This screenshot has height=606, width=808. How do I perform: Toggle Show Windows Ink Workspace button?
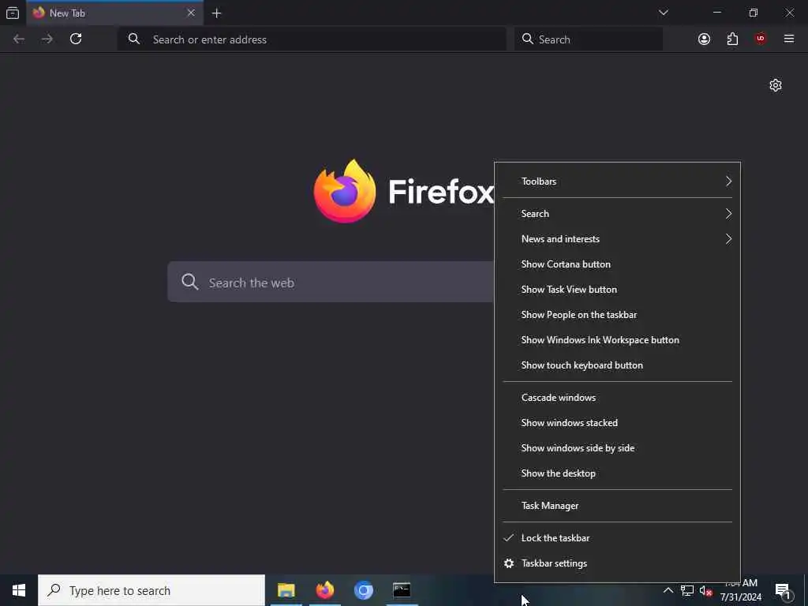(x=617, y=339)
